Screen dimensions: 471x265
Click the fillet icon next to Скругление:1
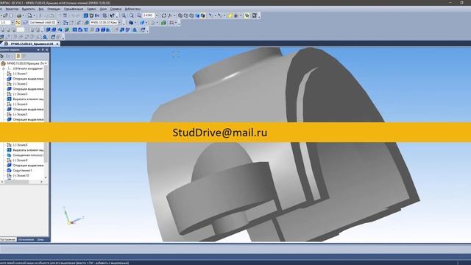(9, 170)
